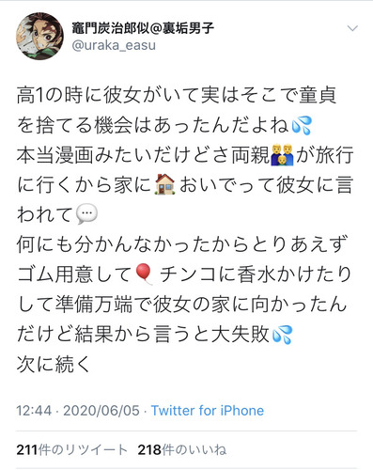Select the sweat droplets emoji after だよね
The image size is (373, 470).
[302, 125]
